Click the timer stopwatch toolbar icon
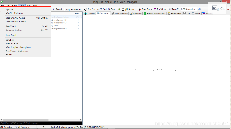The height and width of the screenshot is (129, 231). pos(123,9)
